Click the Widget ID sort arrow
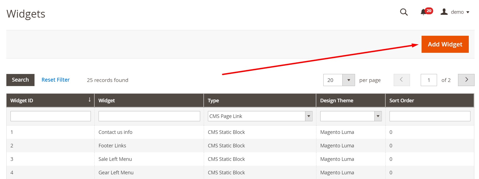This screenshot has height=179, width=479. pos(89,100)
